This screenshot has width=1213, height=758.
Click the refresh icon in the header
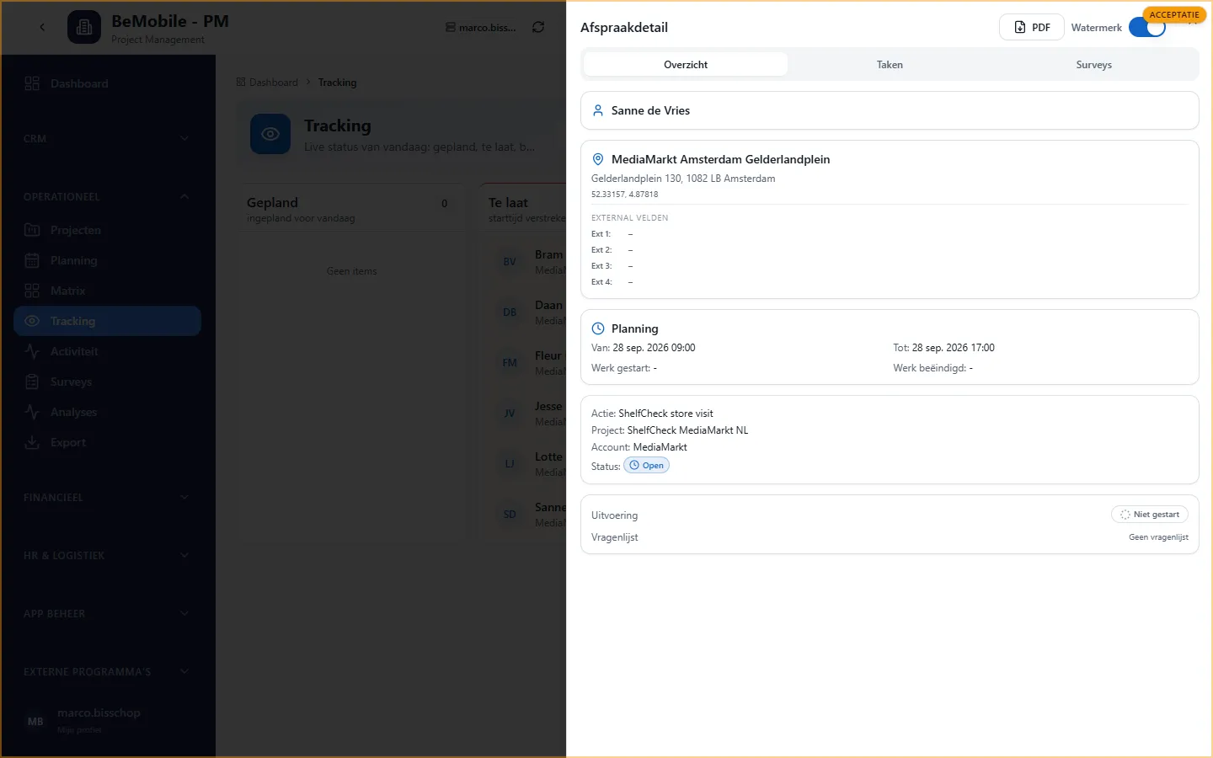coord(538,28)
